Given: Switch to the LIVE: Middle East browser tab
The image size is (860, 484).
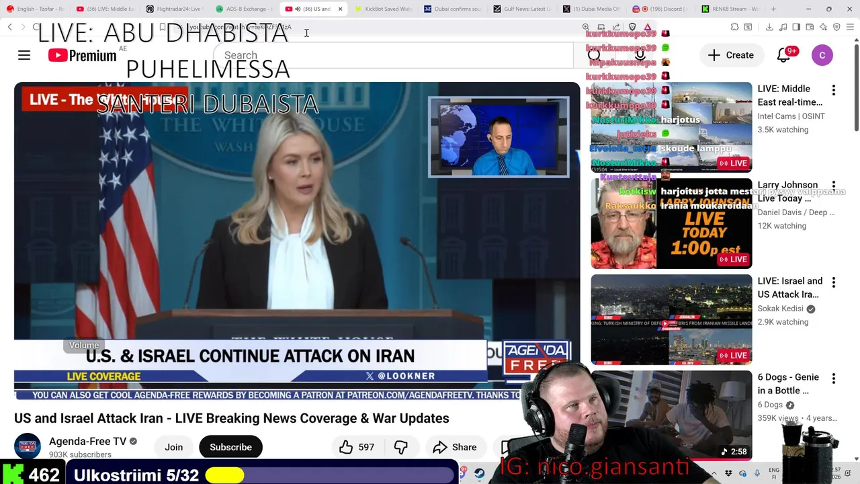Looking at the screenshot, I should click(105, 9).
